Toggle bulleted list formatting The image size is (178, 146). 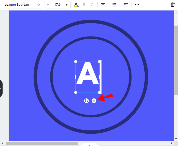115,5
